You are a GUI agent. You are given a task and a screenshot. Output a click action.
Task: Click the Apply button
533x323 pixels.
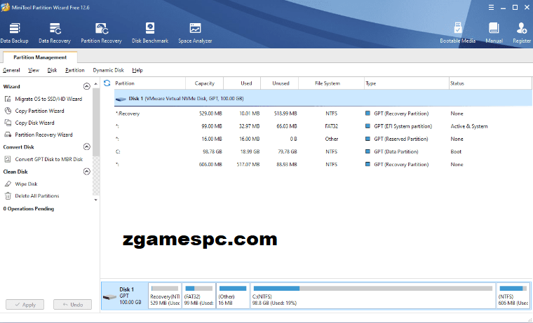(x=25, y=305)
